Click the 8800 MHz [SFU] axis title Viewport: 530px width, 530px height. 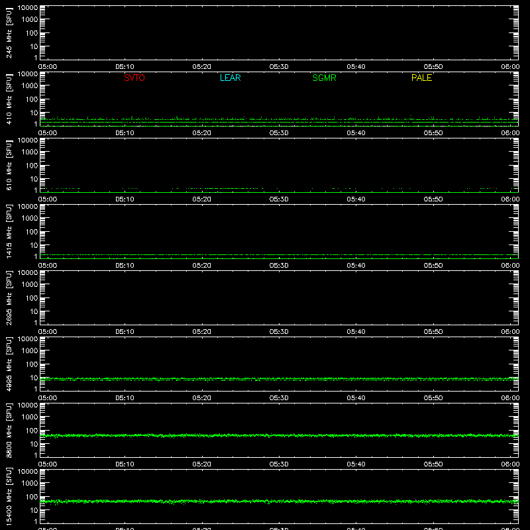[9, 431]
